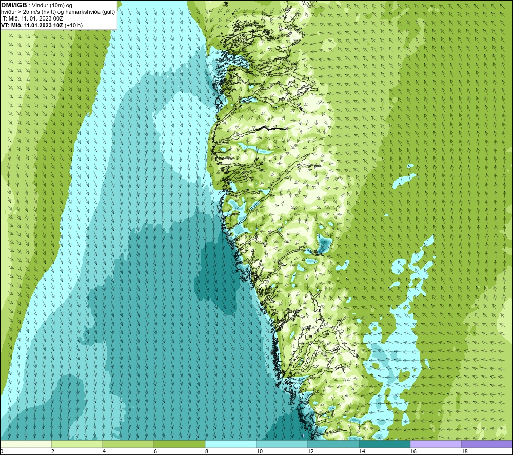Click the legend label '12'
The width and height of the screenshot is (513, 455).
click(310, 451)
